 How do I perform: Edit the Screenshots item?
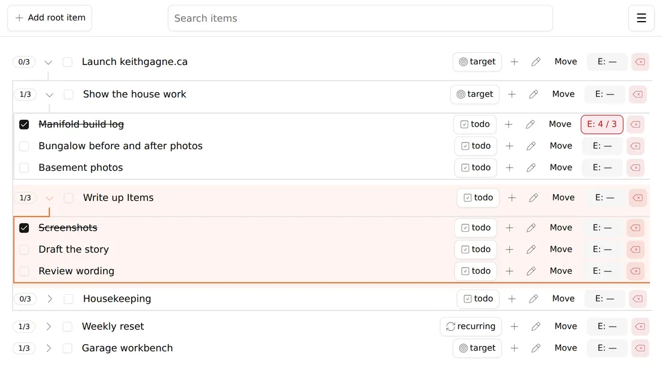[x=531, y=228]
